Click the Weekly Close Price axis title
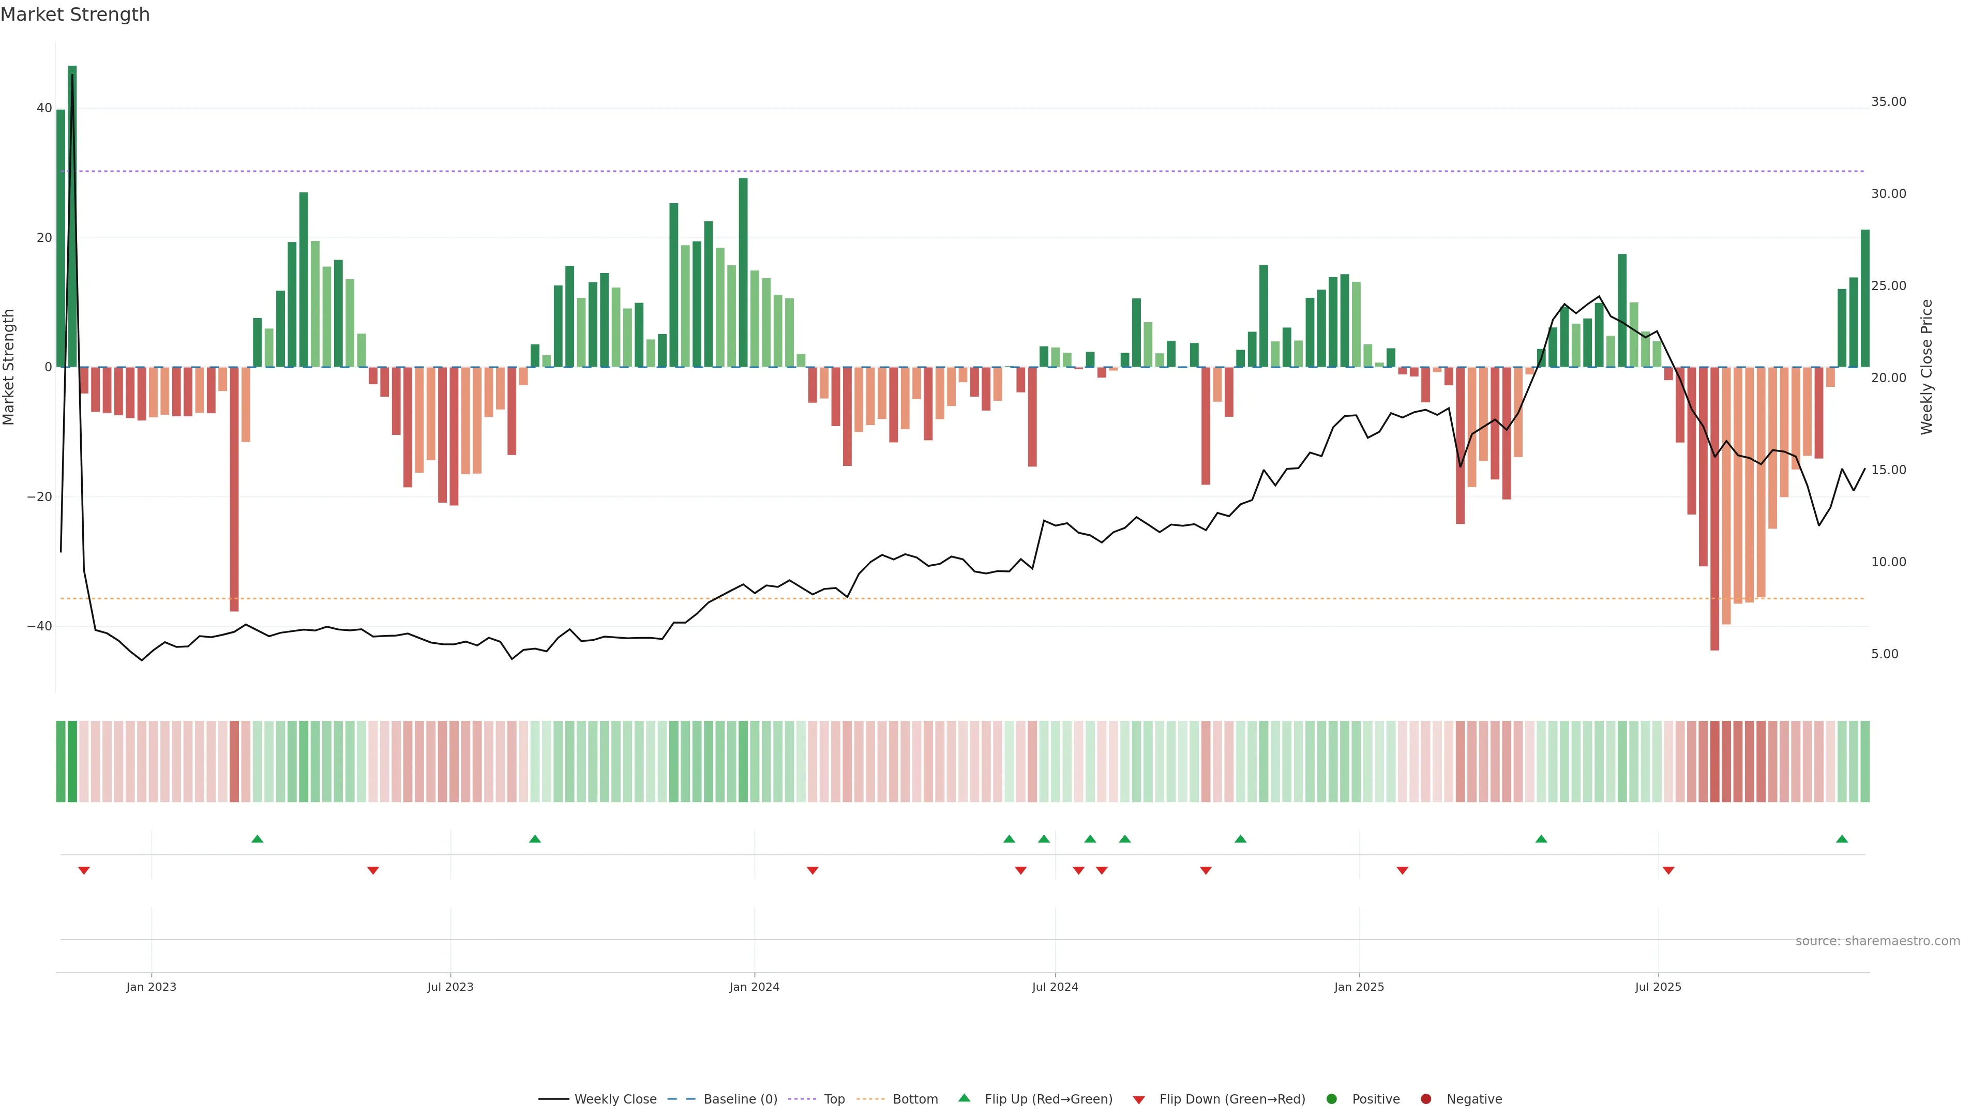This screenshot has width=1986, height=1117. click(x=1927, y=367)
